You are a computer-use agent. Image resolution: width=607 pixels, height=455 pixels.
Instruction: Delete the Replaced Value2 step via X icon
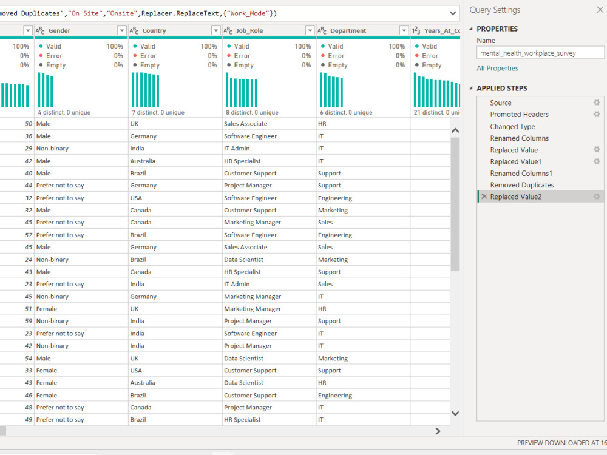pyautogui.click(x=484, y=197)
